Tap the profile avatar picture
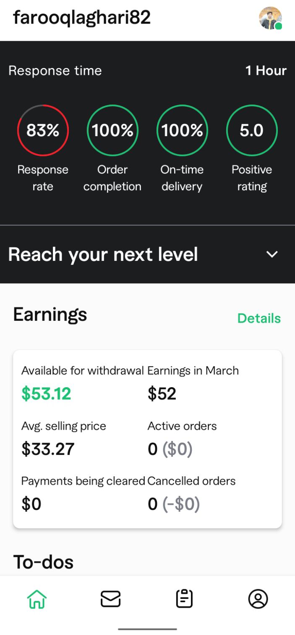The width and height of the screenshot is (295, 635). pyautogui.click(x=270, y=18)
